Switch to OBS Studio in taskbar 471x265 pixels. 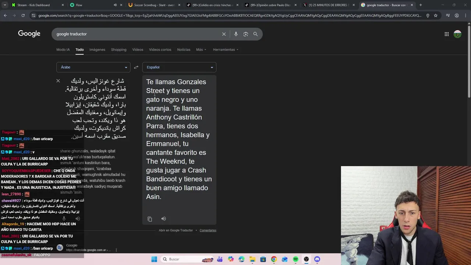click(306, 259)
